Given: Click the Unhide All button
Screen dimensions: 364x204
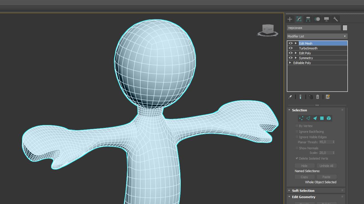Looking at the screenshot, I should (326, 166).
